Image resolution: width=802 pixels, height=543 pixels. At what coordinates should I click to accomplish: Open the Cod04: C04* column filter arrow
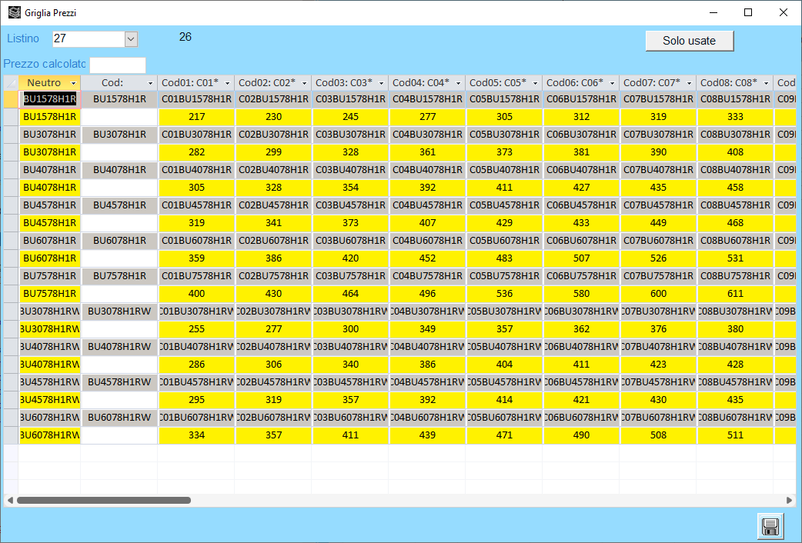click(x=458, y=83)
